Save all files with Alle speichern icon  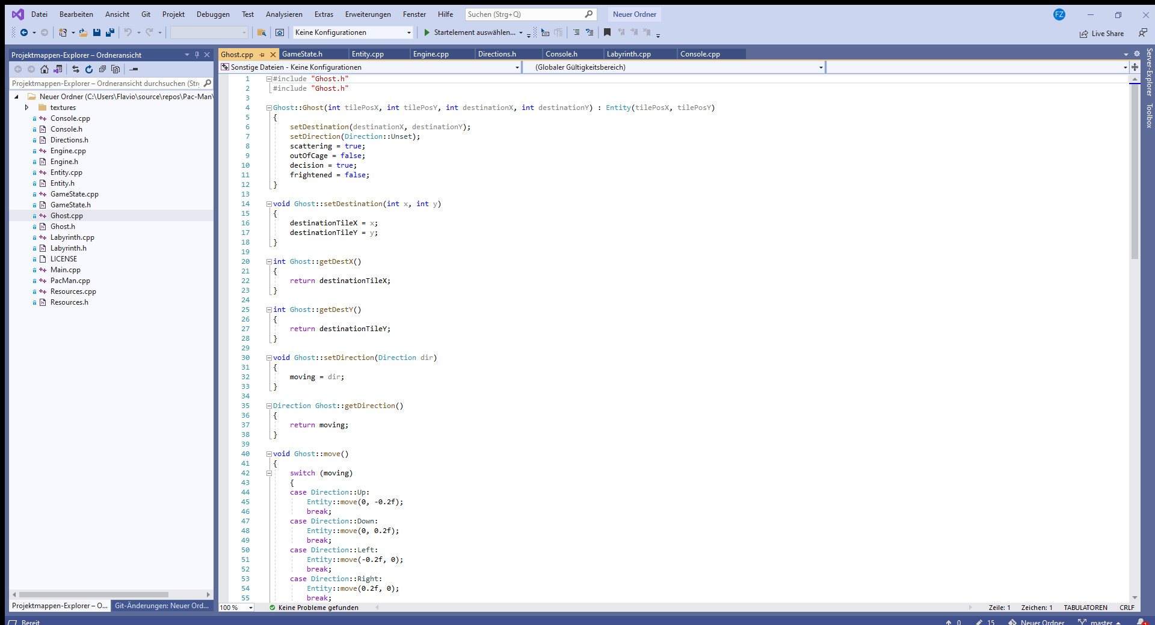pyautogui.click(x=111, y=32)
